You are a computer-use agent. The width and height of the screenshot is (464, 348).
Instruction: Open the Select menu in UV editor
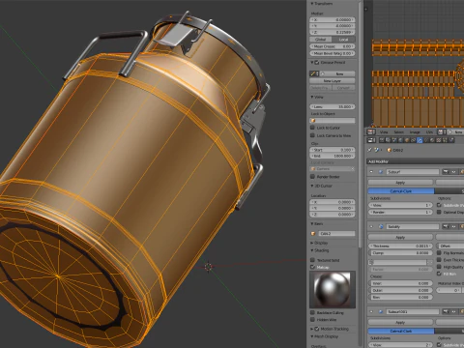[398, 132]
